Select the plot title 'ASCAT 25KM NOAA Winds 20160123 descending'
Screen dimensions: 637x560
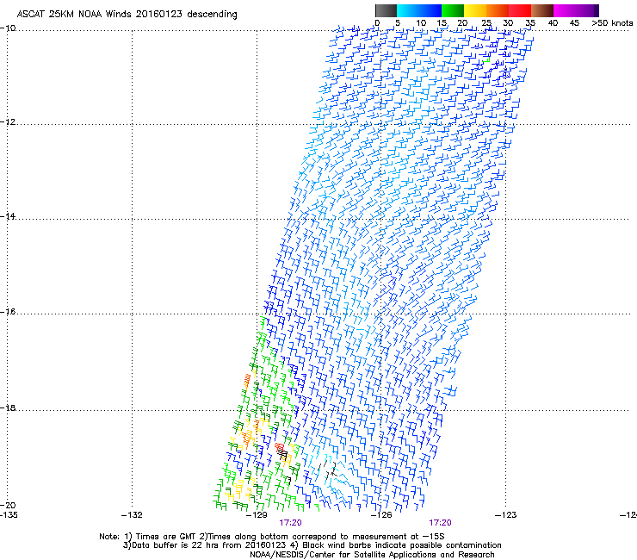(x=127, y=15)
